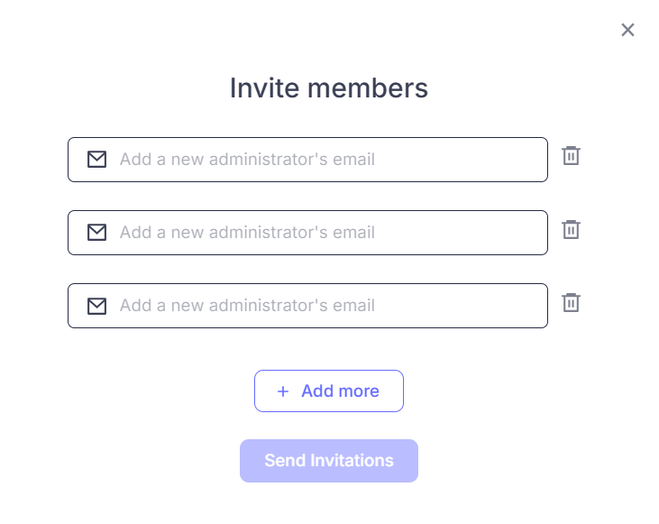This screenshot has height=524, width=659.
Task: Click the placeholder text in the middle email field
Action: click(247, 233)
